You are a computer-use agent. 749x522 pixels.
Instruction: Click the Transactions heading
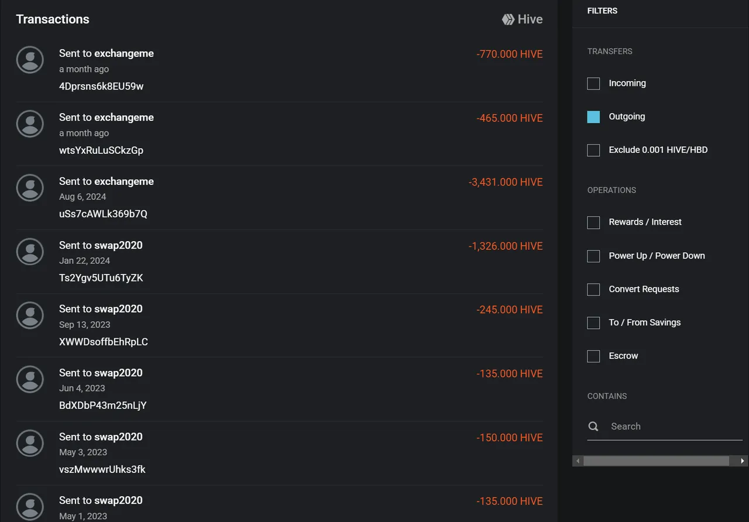coord(53,19)
